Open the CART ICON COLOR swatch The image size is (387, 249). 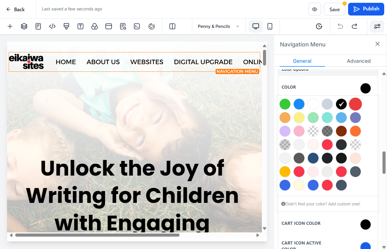click(366, 225)
